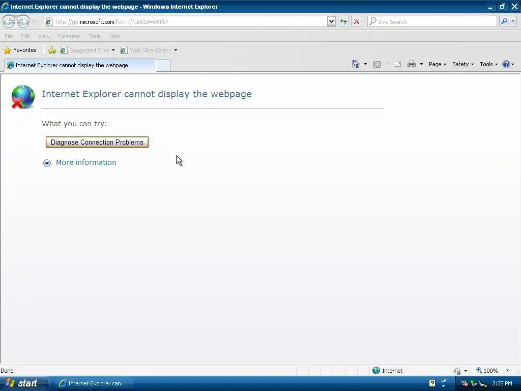Expand the zoom level dropdown arrow
The width and height of the screenshot is (521, 391).
click(x=507, y=371)
